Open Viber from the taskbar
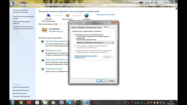The width and height of the screenshot is (187, 105). [x=62, y=102]
